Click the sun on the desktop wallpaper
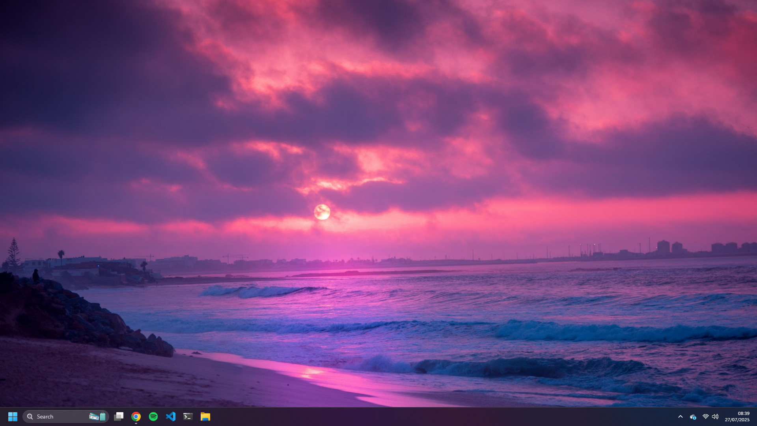This screenshot has height=426, width=757. (x=322, y=212)
